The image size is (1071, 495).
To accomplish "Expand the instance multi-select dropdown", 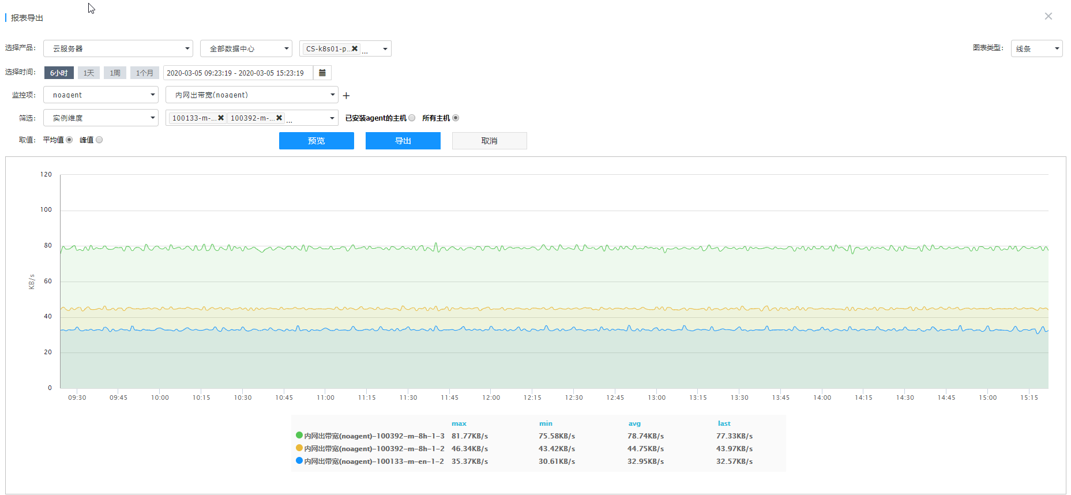I will click(x=332, y=118).
